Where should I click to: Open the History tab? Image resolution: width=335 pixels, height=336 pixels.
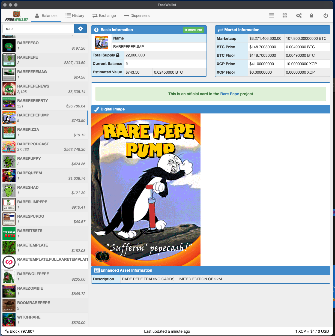click(75, 16)
